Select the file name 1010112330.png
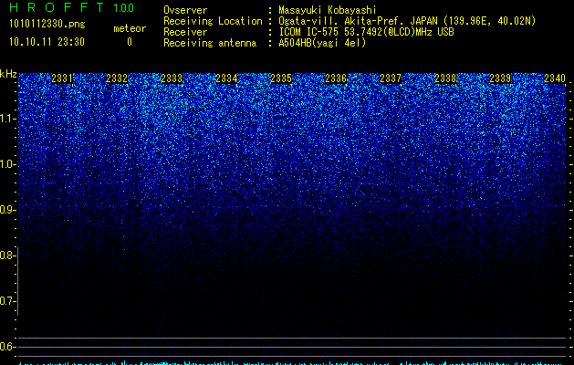Screen dimensions: 574x365 click(x=47, y=24)
